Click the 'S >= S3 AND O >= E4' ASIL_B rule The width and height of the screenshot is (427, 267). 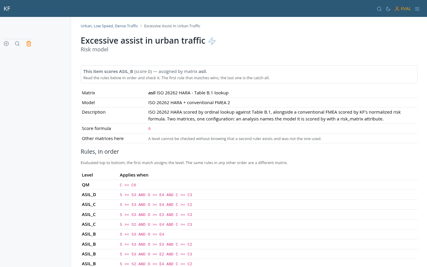point(142,234)
